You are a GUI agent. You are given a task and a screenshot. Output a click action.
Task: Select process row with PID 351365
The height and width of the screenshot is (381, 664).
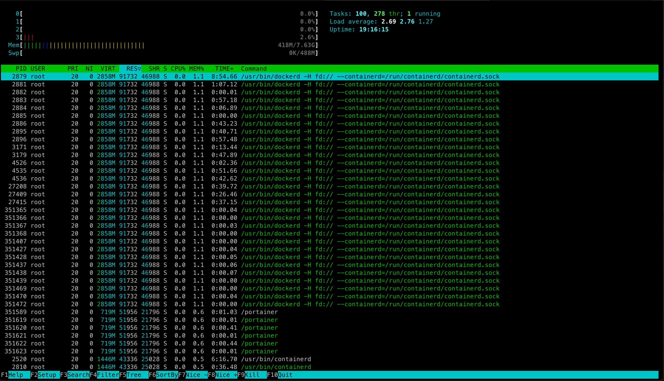point(330,210)
